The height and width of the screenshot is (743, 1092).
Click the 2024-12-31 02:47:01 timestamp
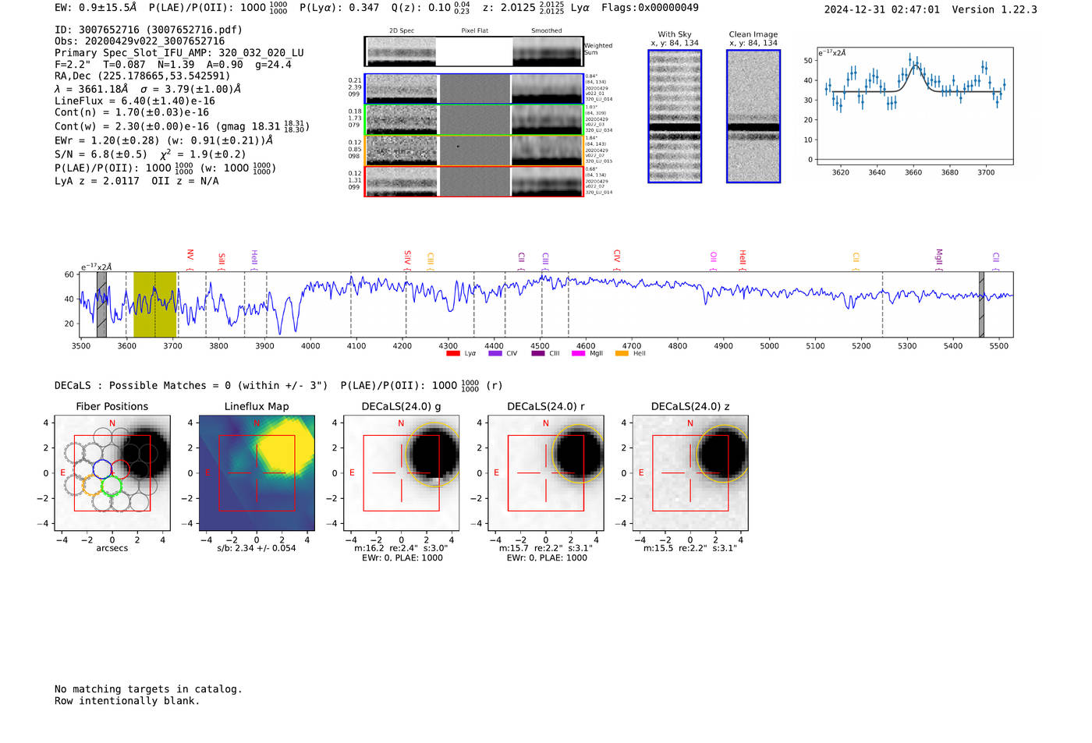[882, 9]
